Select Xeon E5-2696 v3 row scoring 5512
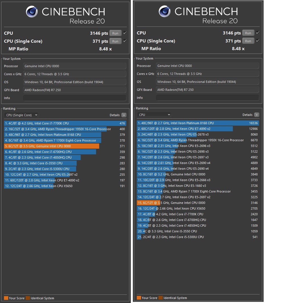This screenshot has height=303, width=285. (198, 146)
